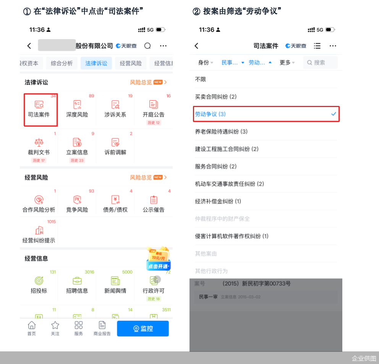Tap the list view icon on 司法案件 page
The height and width of the screenshot is (364, 379).
[317, 46]
